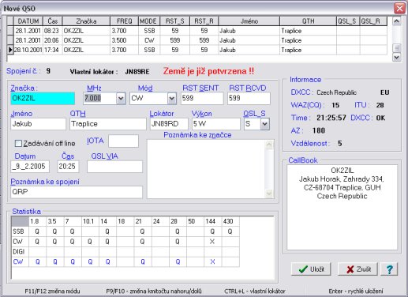408x297 pixels.
Task: Click the RST_S column header
Action: (x=175, y=21)
